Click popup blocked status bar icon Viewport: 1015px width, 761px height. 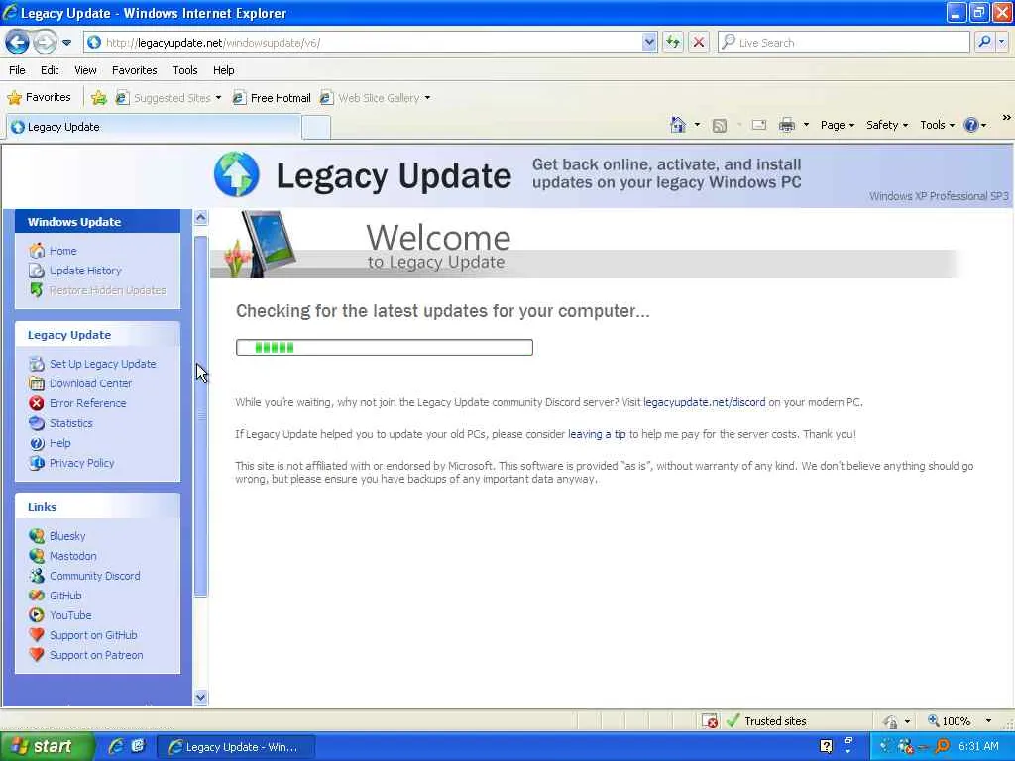(710, 721)
